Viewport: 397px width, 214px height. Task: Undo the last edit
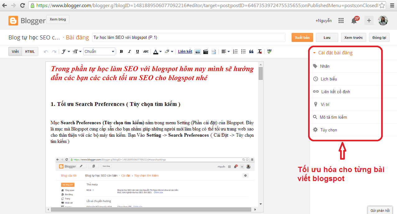coord(46,52)
